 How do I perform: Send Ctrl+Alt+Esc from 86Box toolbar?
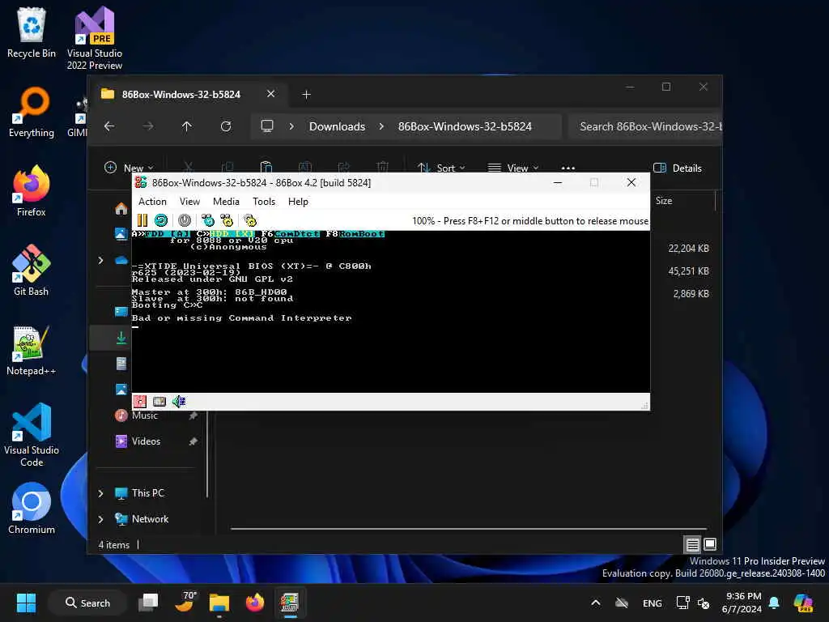coord(227,220)
